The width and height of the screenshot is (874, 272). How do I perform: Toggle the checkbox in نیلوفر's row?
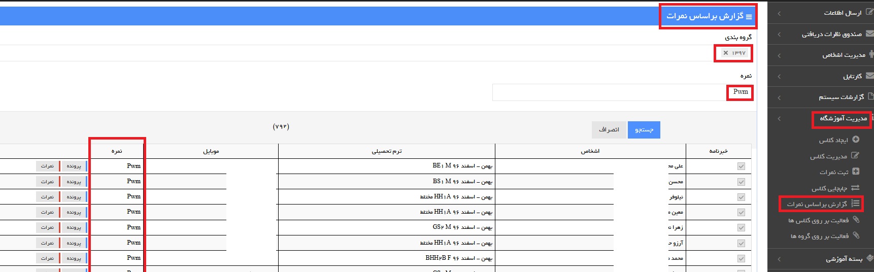pyautogui.click(x=741, y=197)
